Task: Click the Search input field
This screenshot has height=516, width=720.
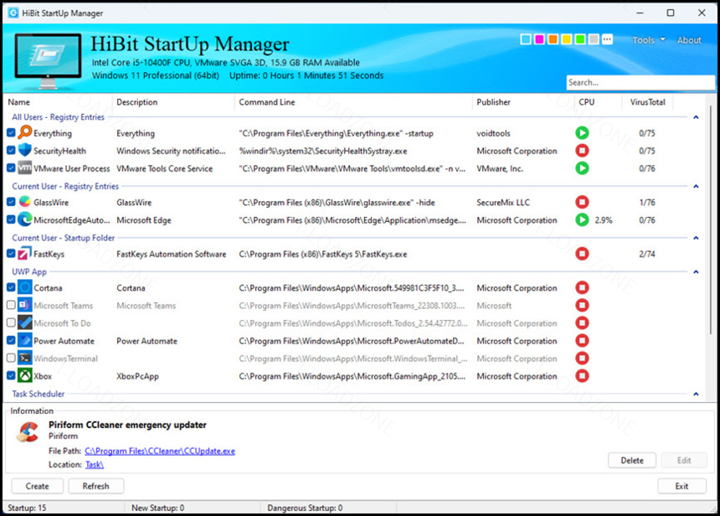Action: [640, 82]
